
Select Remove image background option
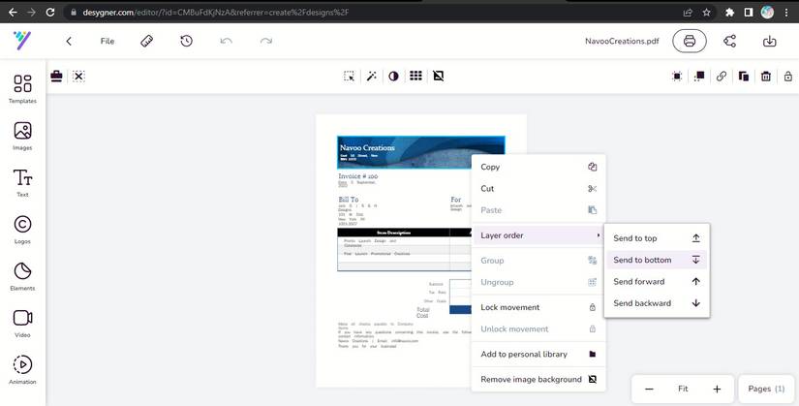[538, 380]
